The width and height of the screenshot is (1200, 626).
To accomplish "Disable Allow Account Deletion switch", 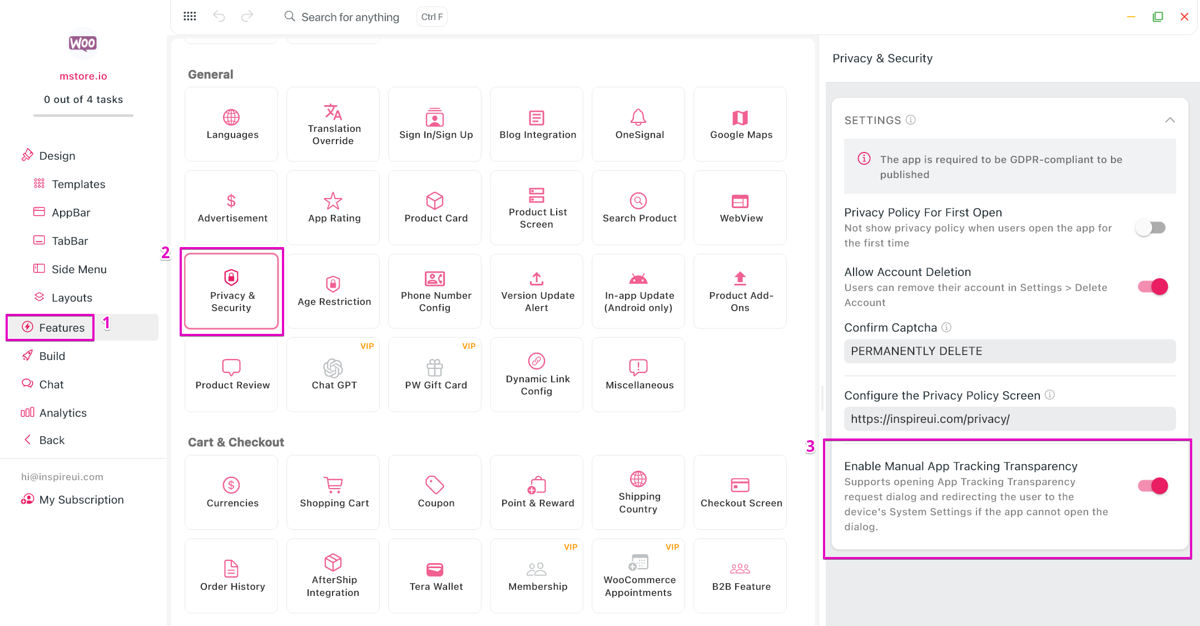I will tap(1152, 287).
